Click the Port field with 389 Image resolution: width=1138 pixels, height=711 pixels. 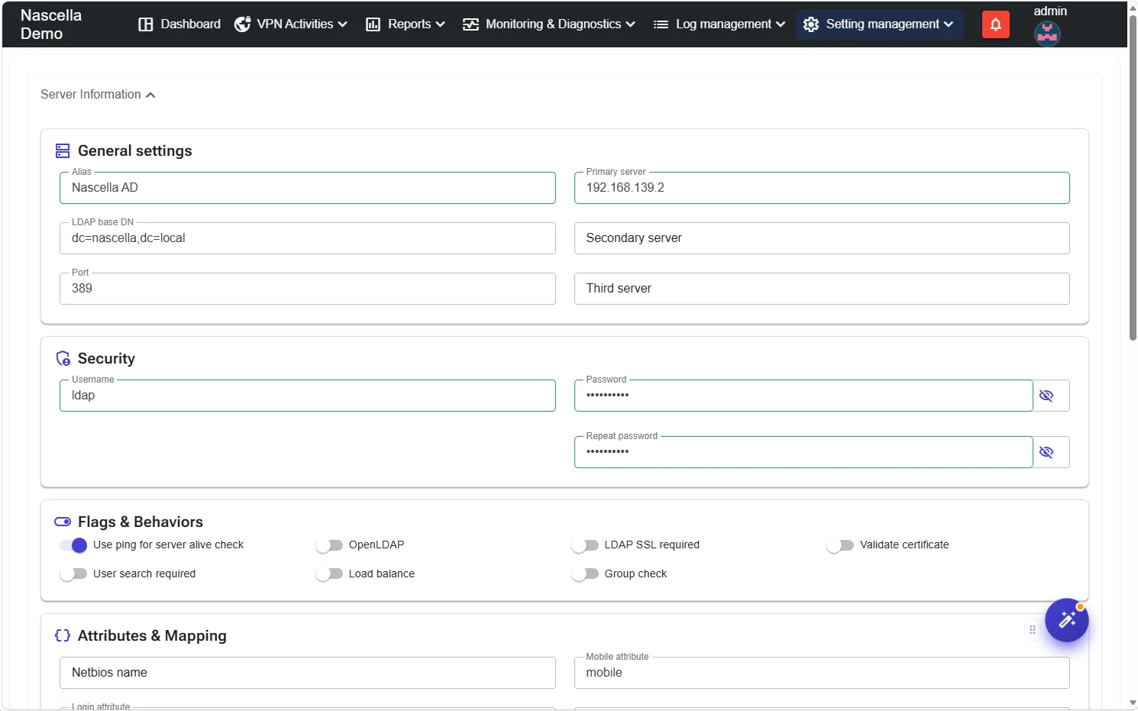pos(308,289)
